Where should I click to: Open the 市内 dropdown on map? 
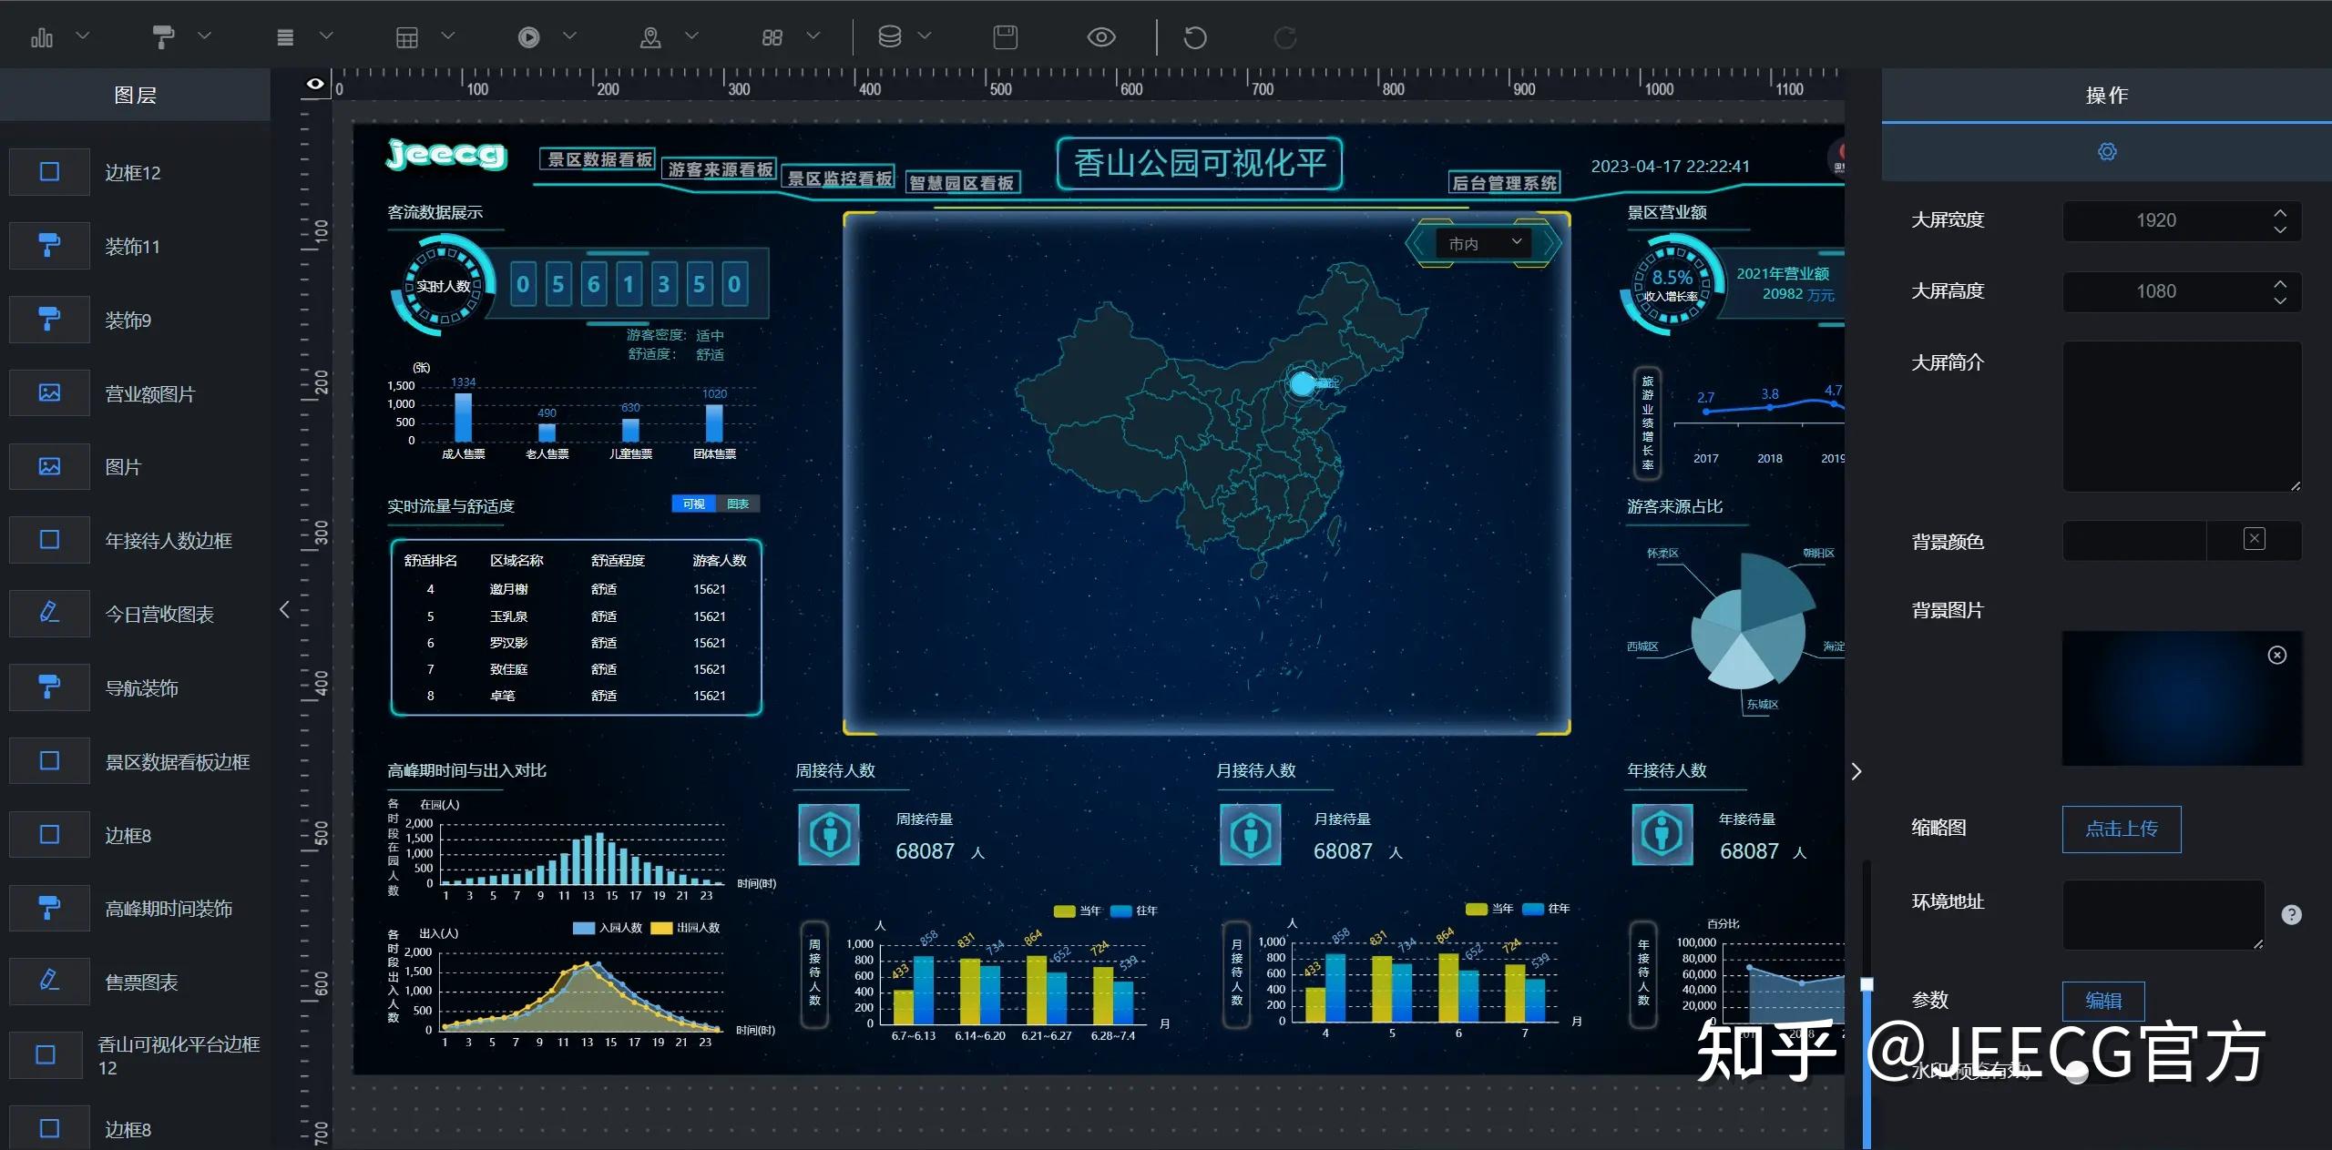pos(1484,243)
